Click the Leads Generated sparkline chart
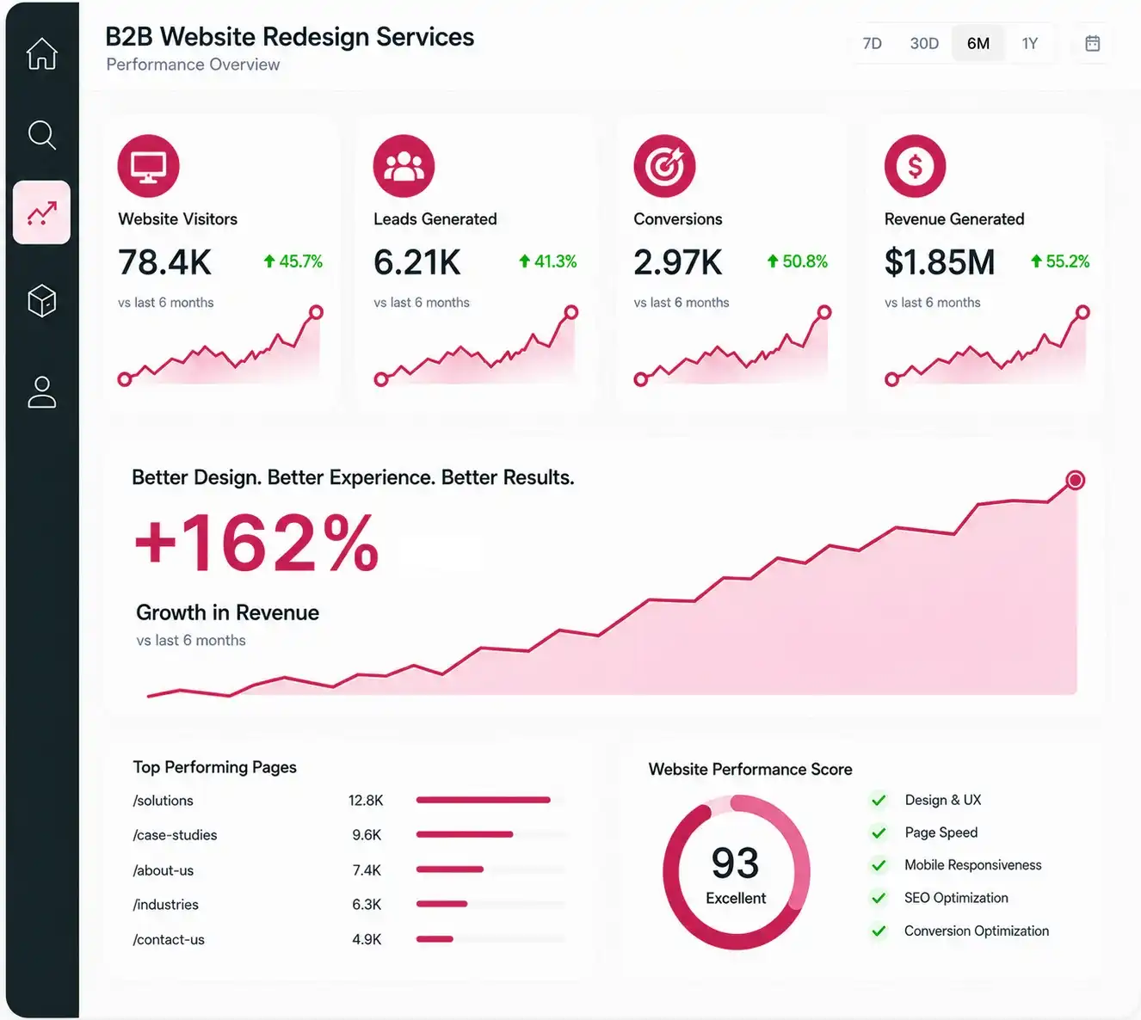Image resolution: width=1141 pixels, height=1020 pixels. pos(476,346)
